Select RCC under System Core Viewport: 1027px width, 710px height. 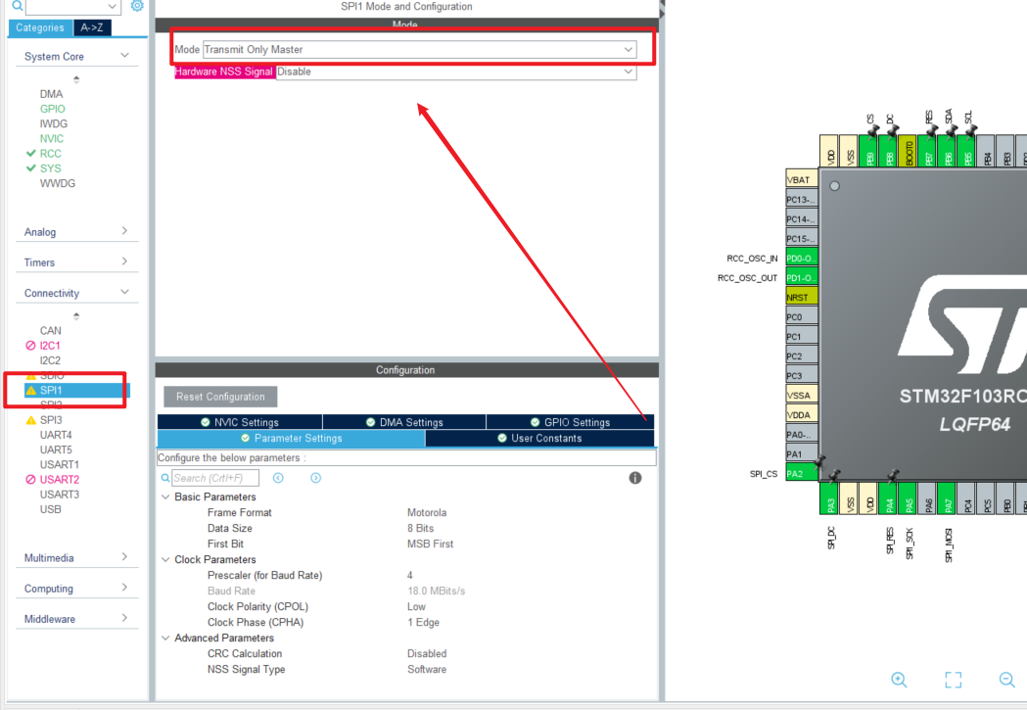[x=51, y=154]
